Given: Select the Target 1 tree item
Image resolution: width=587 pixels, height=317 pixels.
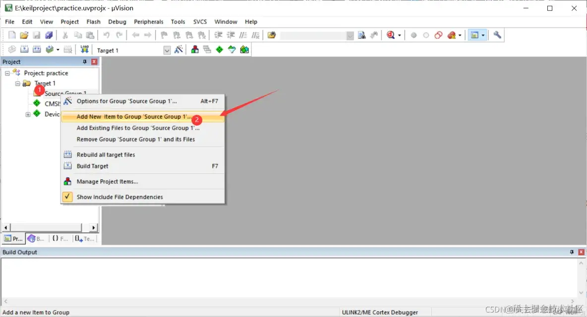Looking at the screenshot, I should [45, 83].
